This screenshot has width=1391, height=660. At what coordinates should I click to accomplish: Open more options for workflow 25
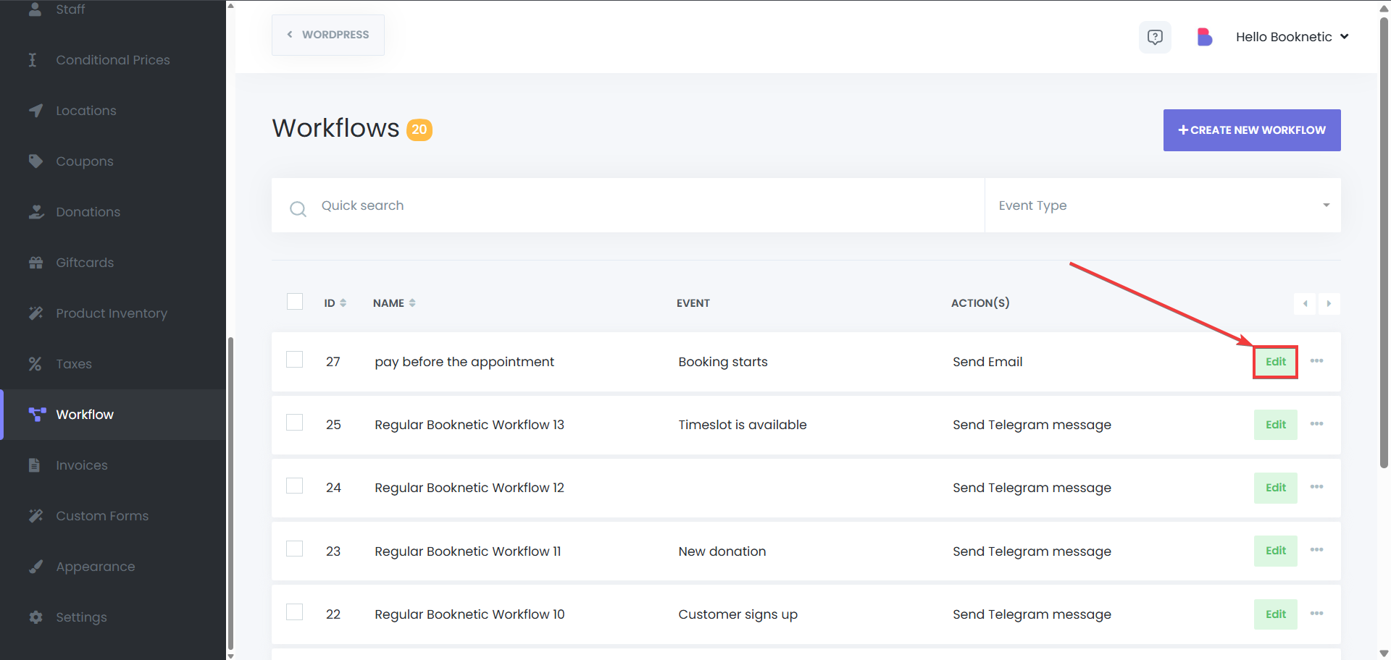coord(1316,424)
